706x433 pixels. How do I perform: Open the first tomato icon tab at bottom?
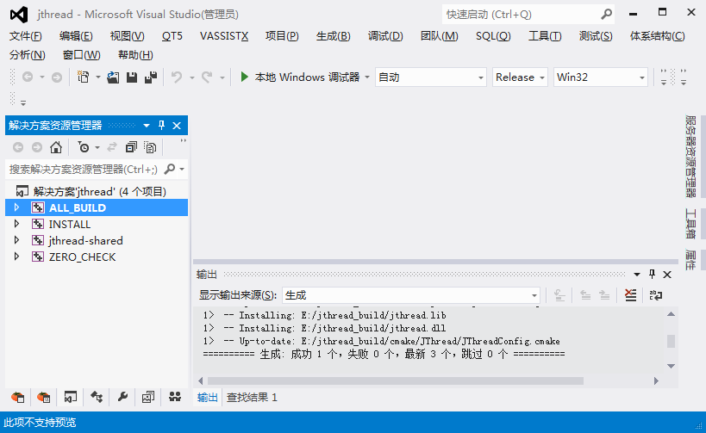tap(17, 397)
